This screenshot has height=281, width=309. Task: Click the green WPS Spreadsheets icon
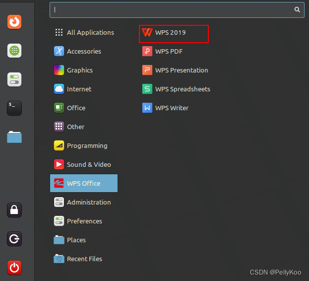pos(147,89)
